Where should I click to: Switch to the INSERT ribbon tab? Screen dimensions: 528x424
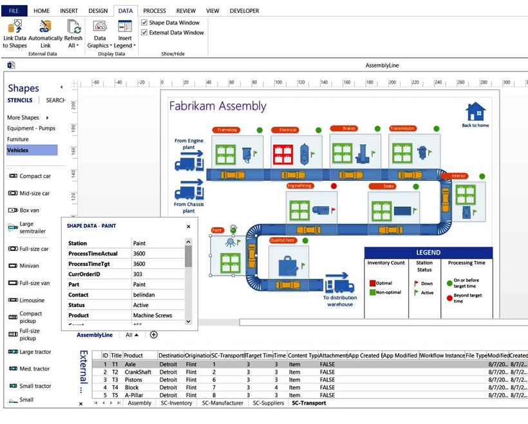[x=69, y=11]
